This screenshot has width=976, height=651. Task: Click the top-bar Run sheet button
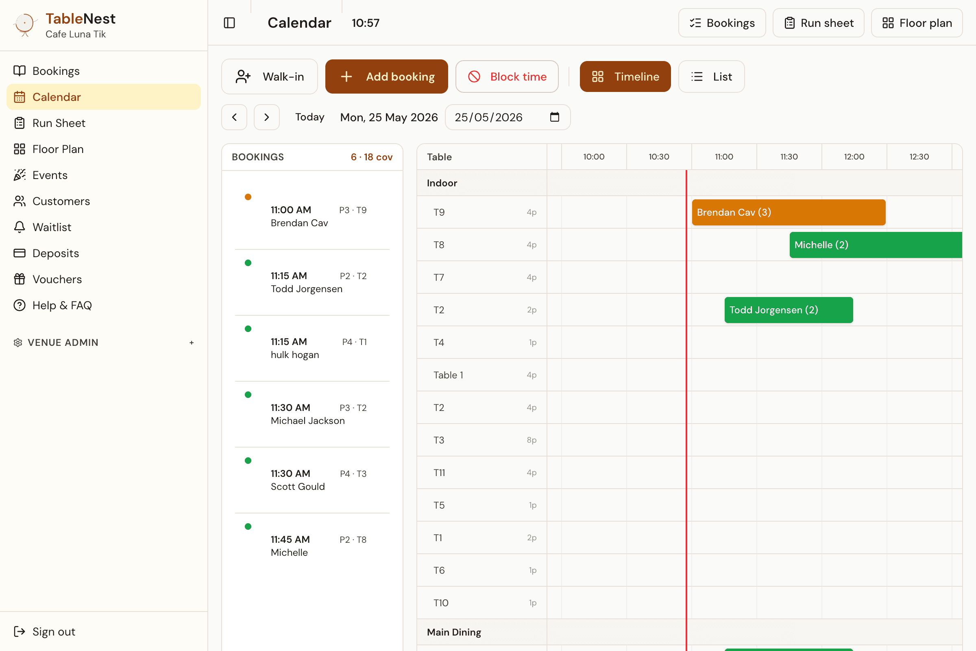click(x=818, y=23)
